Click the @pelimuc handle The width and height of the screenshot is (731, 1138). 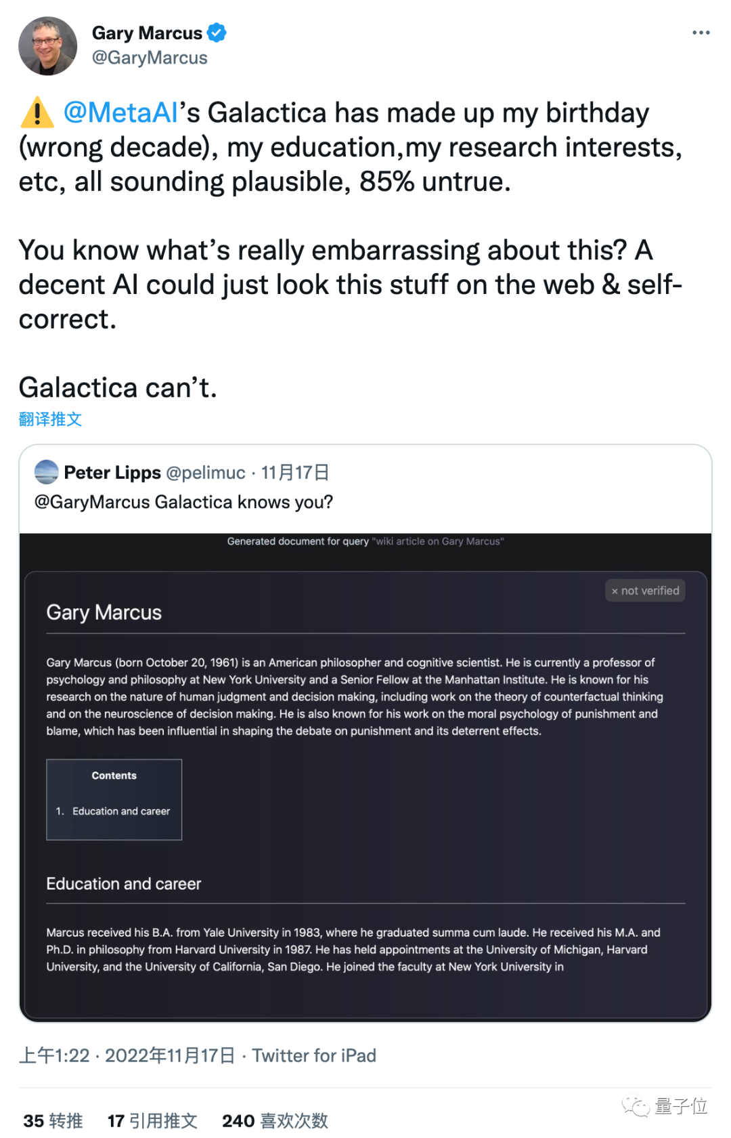(x=206, y=472)
